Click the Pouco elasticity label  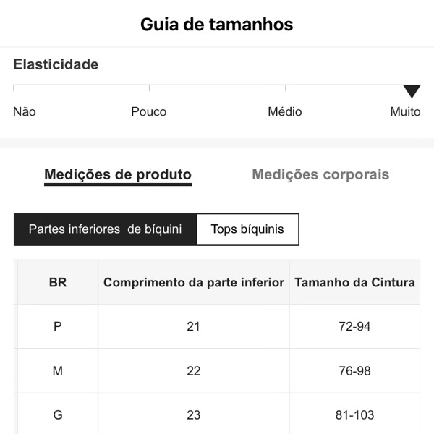coord(149,111)
